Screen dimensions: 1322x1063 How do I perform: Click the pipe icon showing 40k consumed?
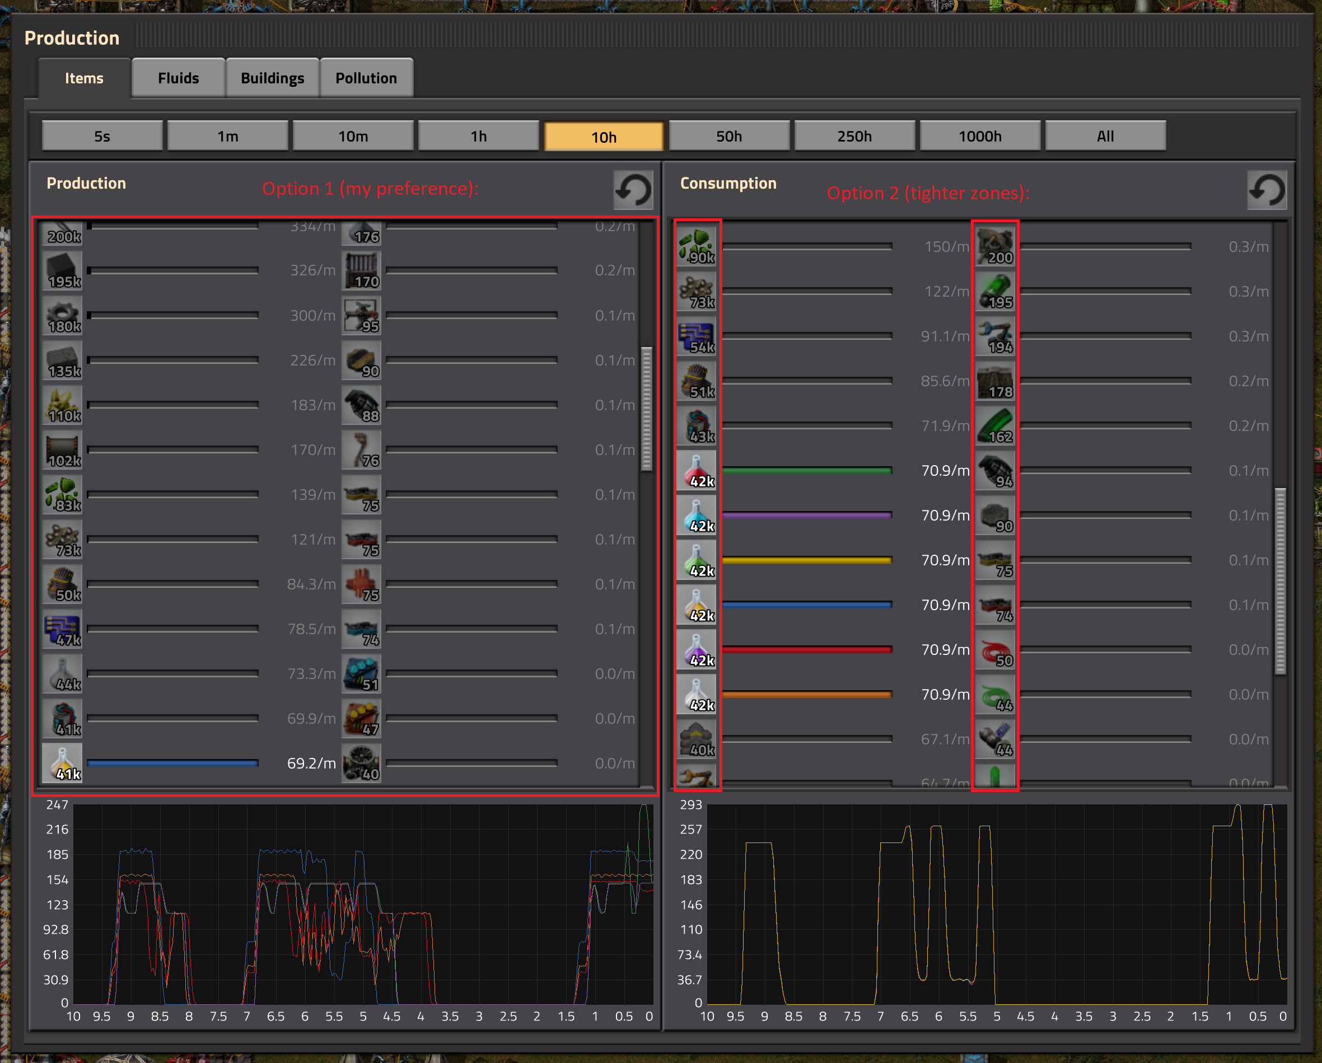pyautogui.click(x=697, y=739)
